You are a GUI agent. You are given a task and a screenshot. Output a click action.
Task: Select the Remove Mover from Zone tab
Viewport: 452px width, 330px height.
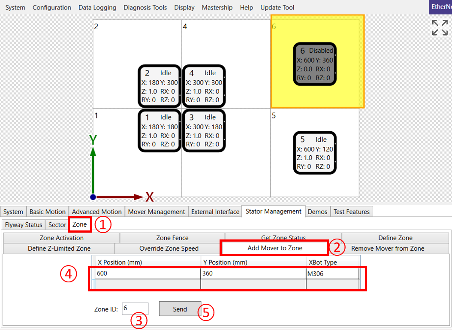388,248
